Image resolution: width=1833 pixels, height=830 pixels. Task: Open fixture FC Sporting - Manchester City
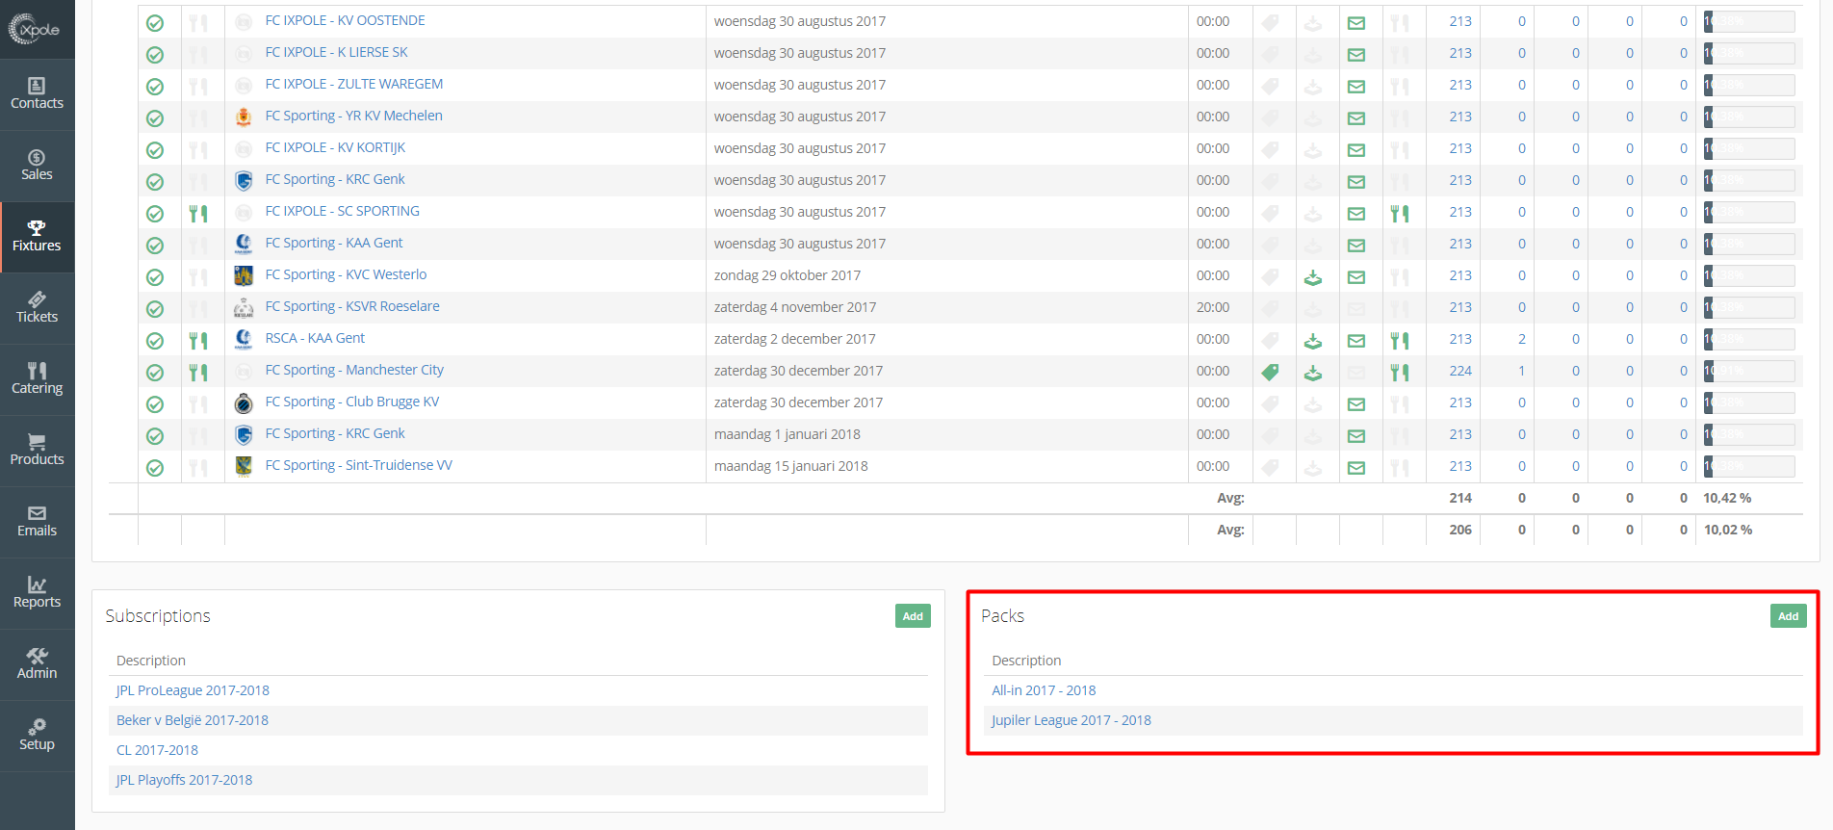pyautogui.click(x=354, y=370)
